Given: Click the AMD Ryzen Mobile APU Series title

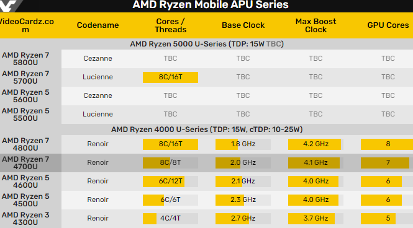Looking at the screenshot, I should [211, 5].
